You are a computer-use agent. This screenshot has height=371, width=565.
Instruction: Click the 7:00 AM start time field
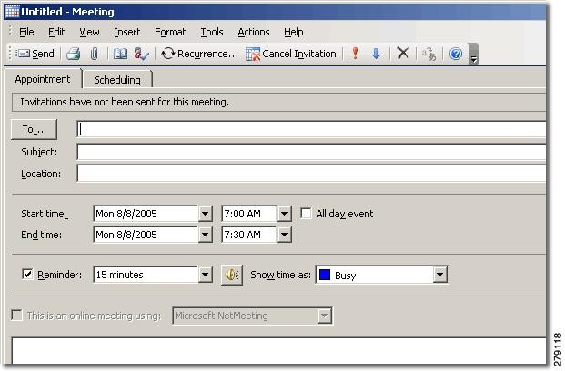(249, 214)
